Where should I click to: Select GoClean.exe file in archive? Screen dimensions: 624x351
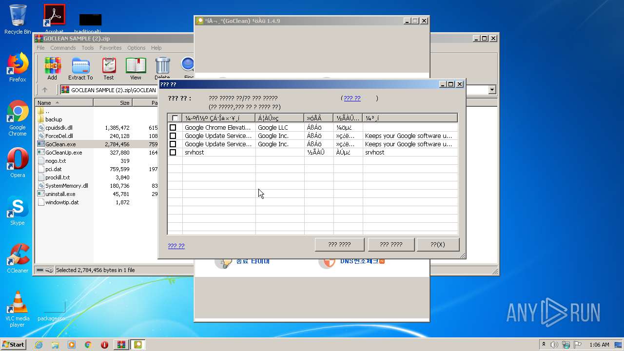[x=60, y=144]
